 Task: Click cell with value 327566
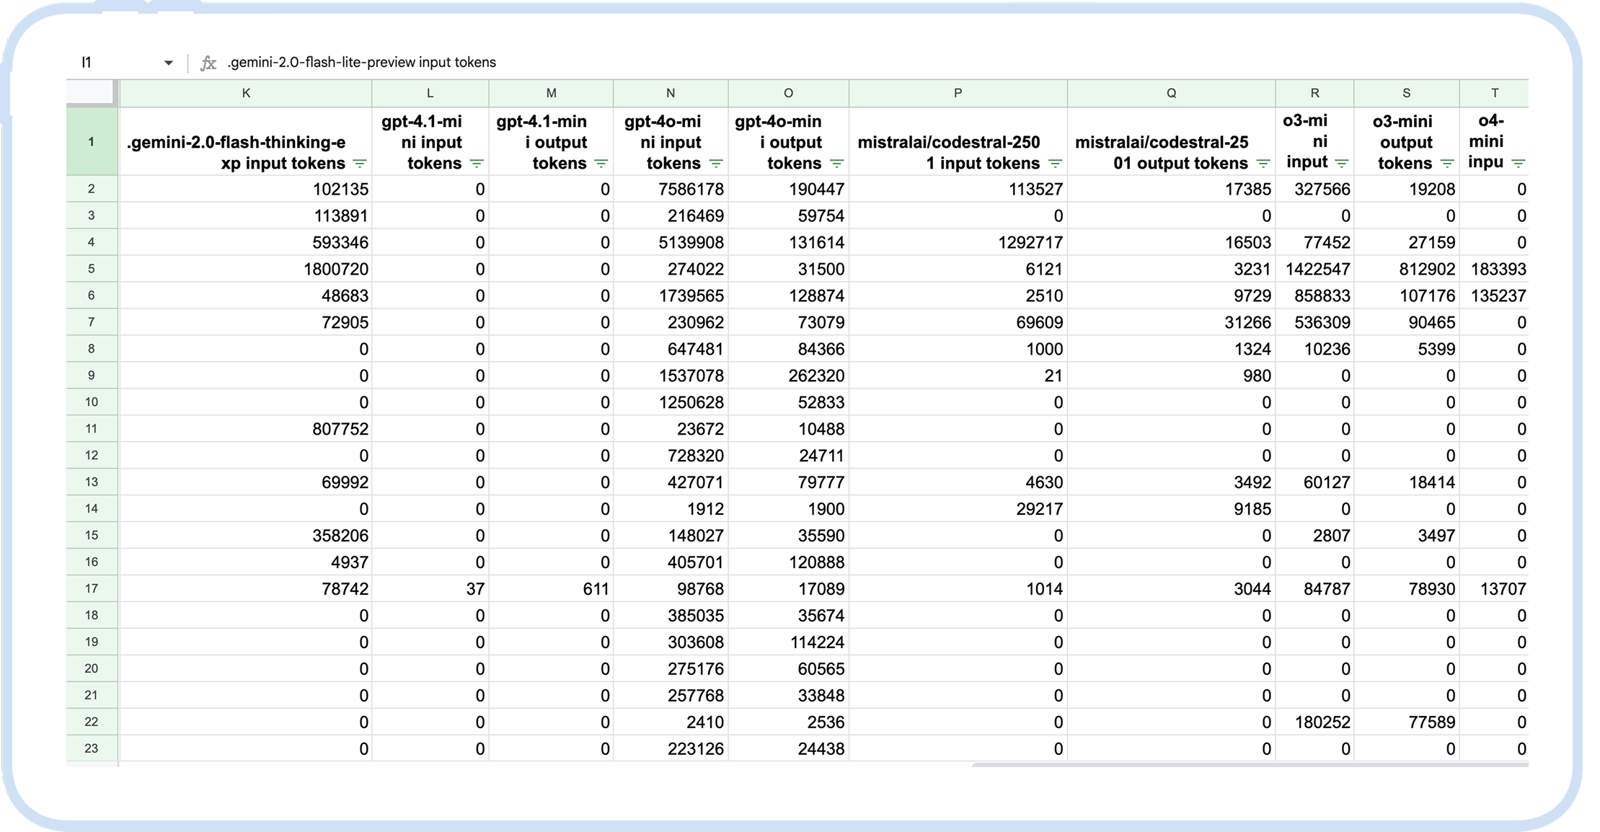click(1315, 189)
